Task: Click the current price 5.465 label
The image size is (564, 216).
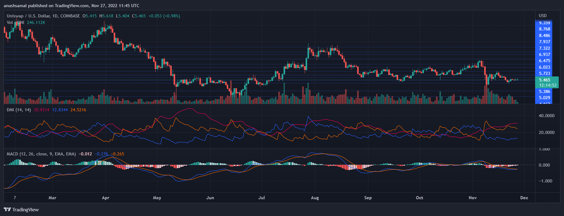Action: tap(544, 80)
